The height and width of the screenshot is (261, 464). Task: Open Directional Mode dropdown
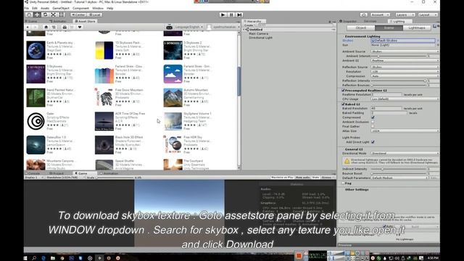click(x=405, y=153)
